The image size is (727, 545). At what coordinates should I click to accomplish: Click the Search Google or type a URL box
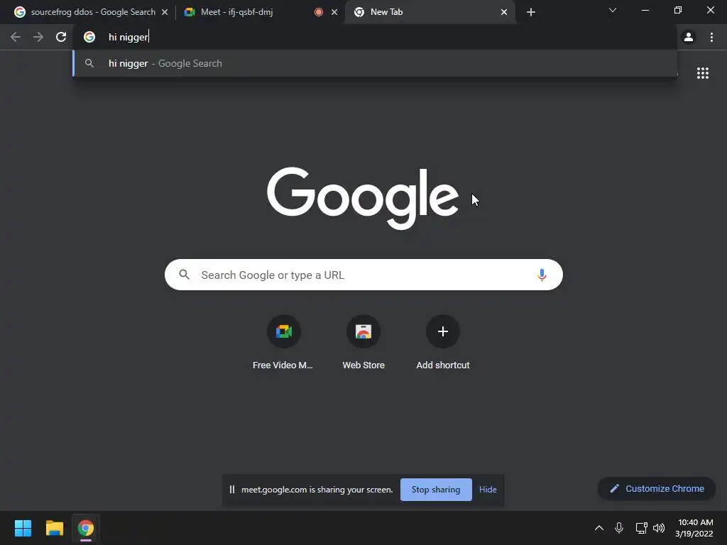pyautogui.click(x=363, y=275)
